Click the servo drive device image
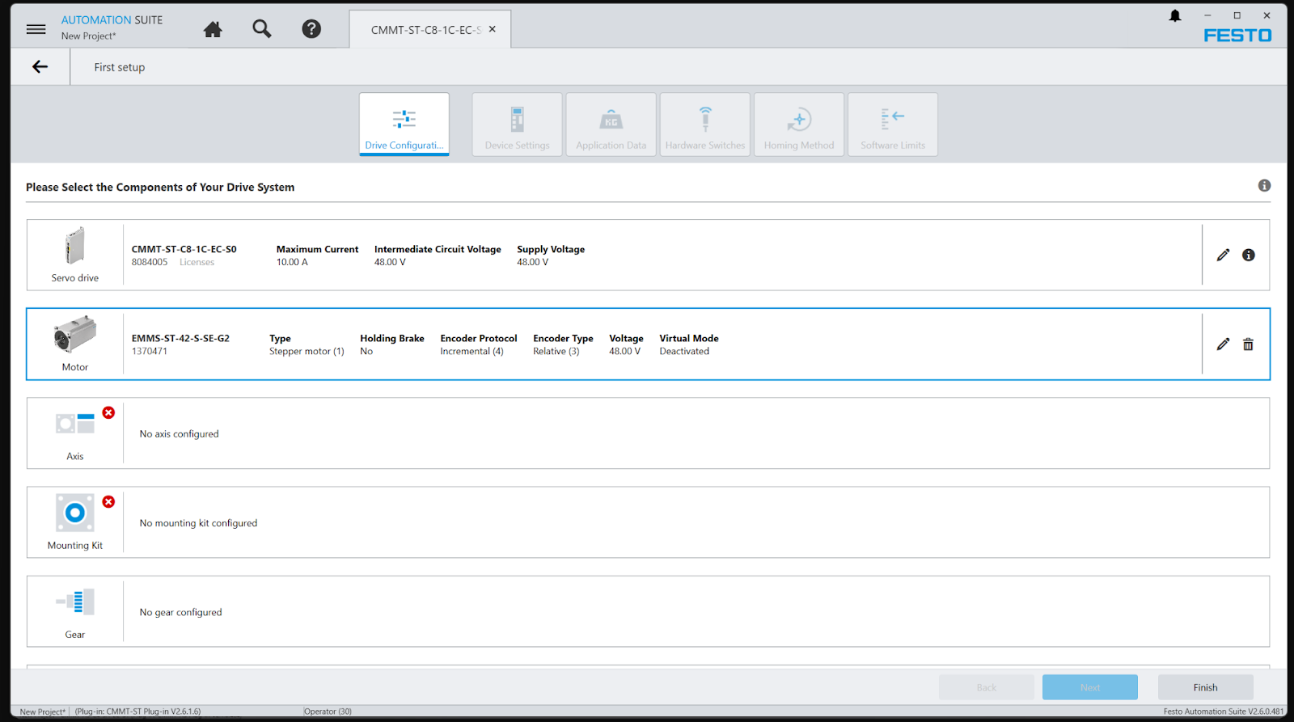This screenshot has width=1294, height=722. (x=75, y=246)
